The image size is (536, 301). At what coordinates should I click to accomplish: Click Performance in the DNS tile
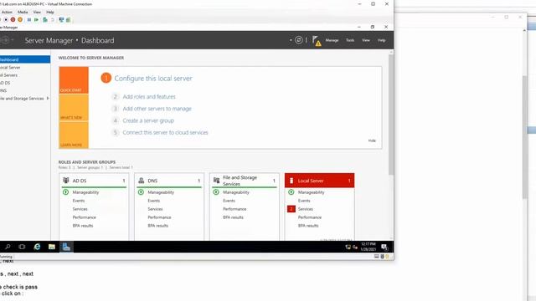pos(159,217)
